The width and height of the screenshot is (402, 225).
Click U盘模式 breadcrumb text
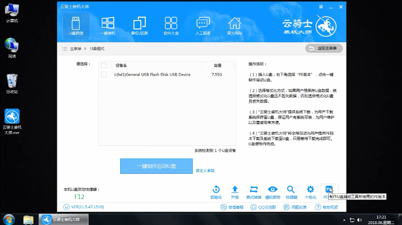click(x=97, y=49)
